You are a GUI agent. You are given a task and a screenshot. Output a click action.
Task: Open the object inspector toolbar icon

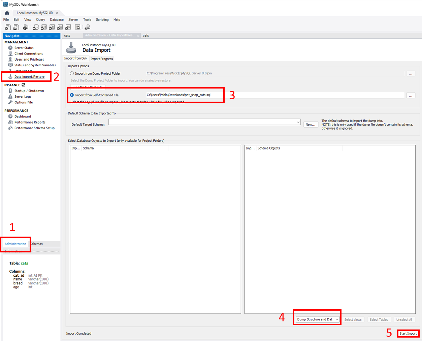(x=26, y=27)
